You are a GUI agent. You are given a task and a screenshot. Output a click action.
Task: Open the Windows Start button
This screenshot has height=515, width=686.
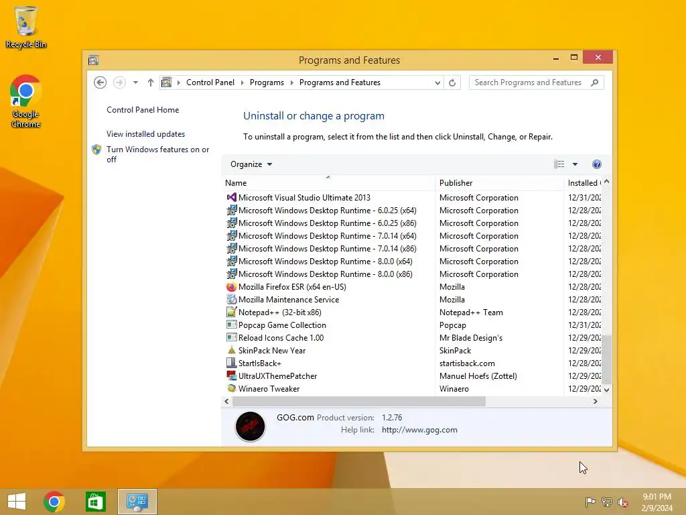coord(17,502)
